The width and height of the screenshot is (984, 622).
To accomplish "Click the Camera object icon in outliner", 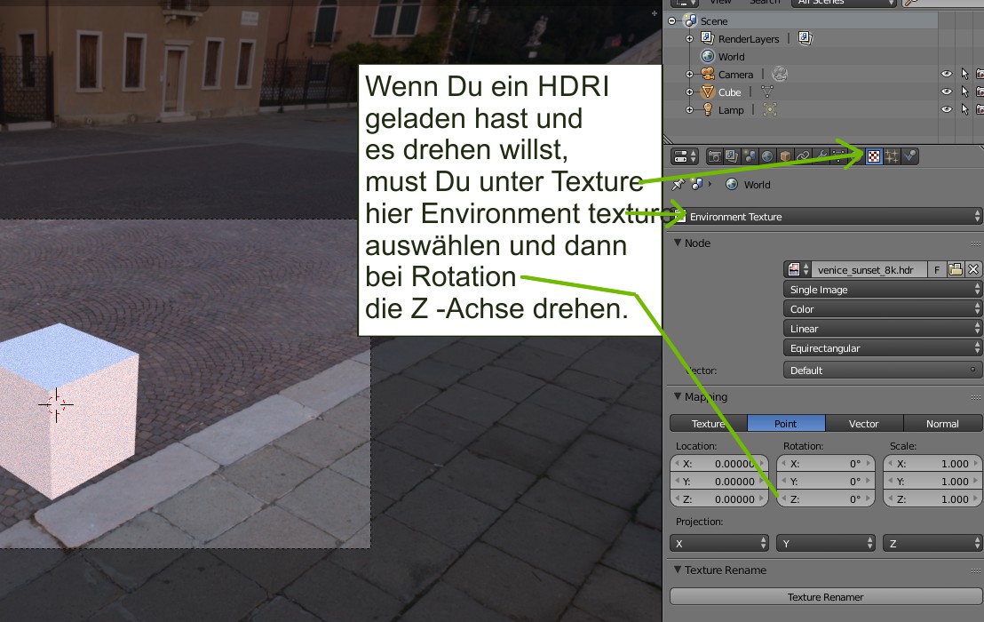I will pos(708,74).
